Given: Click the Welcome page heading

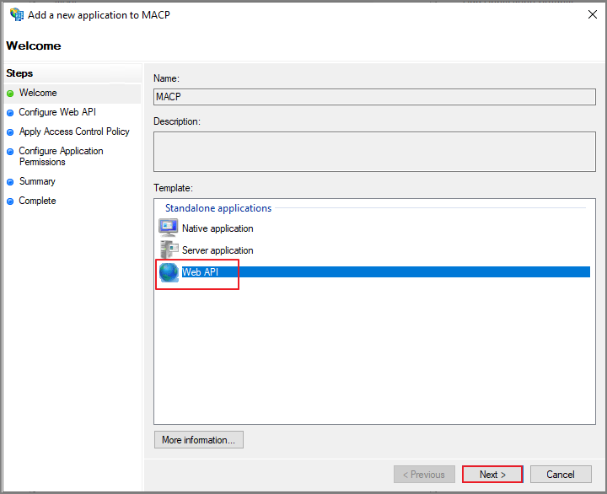Looking at the screenshot, I should (34, 46).
